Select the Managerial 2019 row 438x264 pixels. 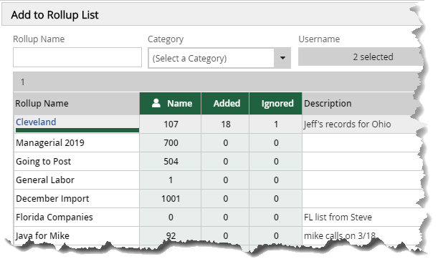[x=218, y=143]
